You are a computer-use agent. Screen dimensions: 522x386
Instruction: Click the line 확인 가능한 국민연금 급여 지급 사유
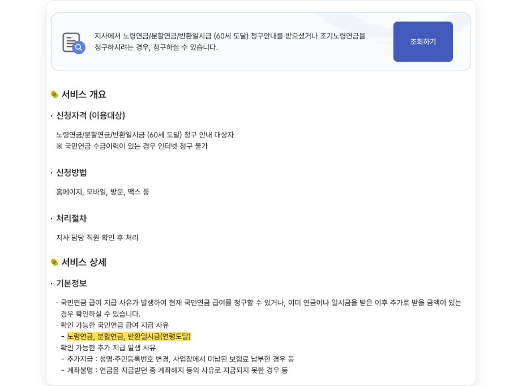coord(114,325)
